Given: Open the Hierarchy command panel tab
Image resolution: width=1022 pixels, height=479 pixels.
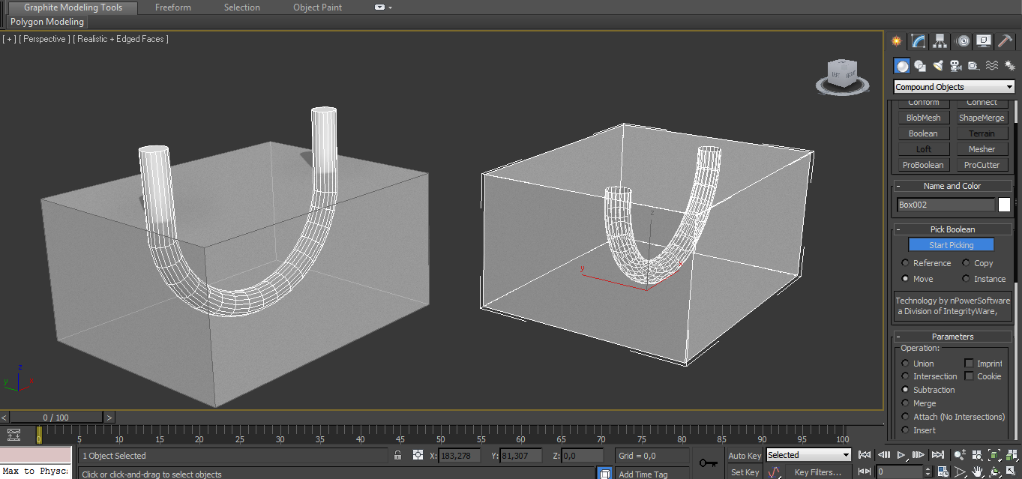Looking at the screenshot, I should (x=940, y=41).
